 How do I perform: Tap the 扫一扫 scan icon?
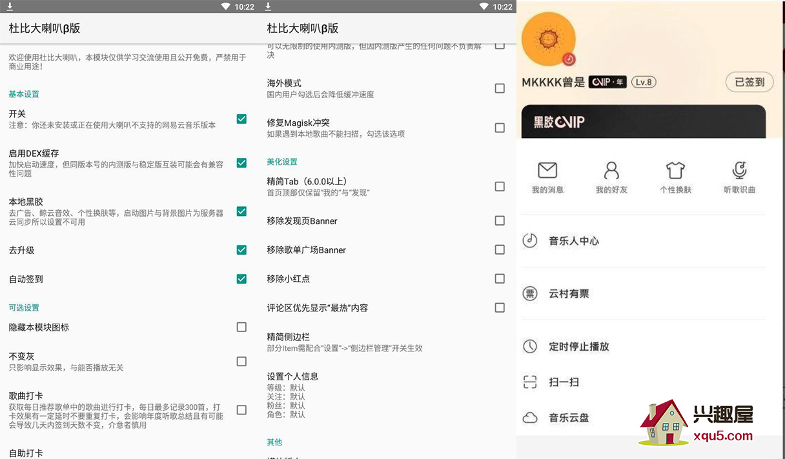click(x=530, y=382)
